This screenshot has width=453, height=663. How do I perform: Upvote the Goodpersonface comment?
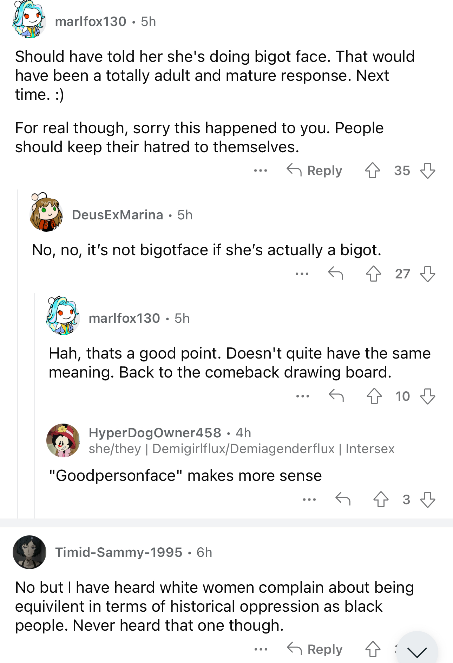pos(381,500)
